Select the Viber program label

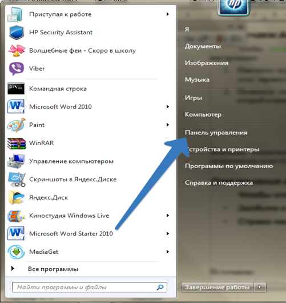37,69
